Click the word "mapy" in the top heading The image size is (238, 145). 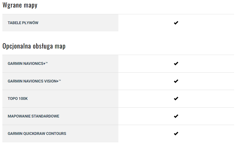tap(31, 6)
